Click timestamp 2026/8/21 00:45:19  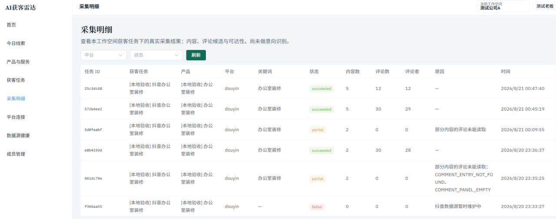pos(523,109)
